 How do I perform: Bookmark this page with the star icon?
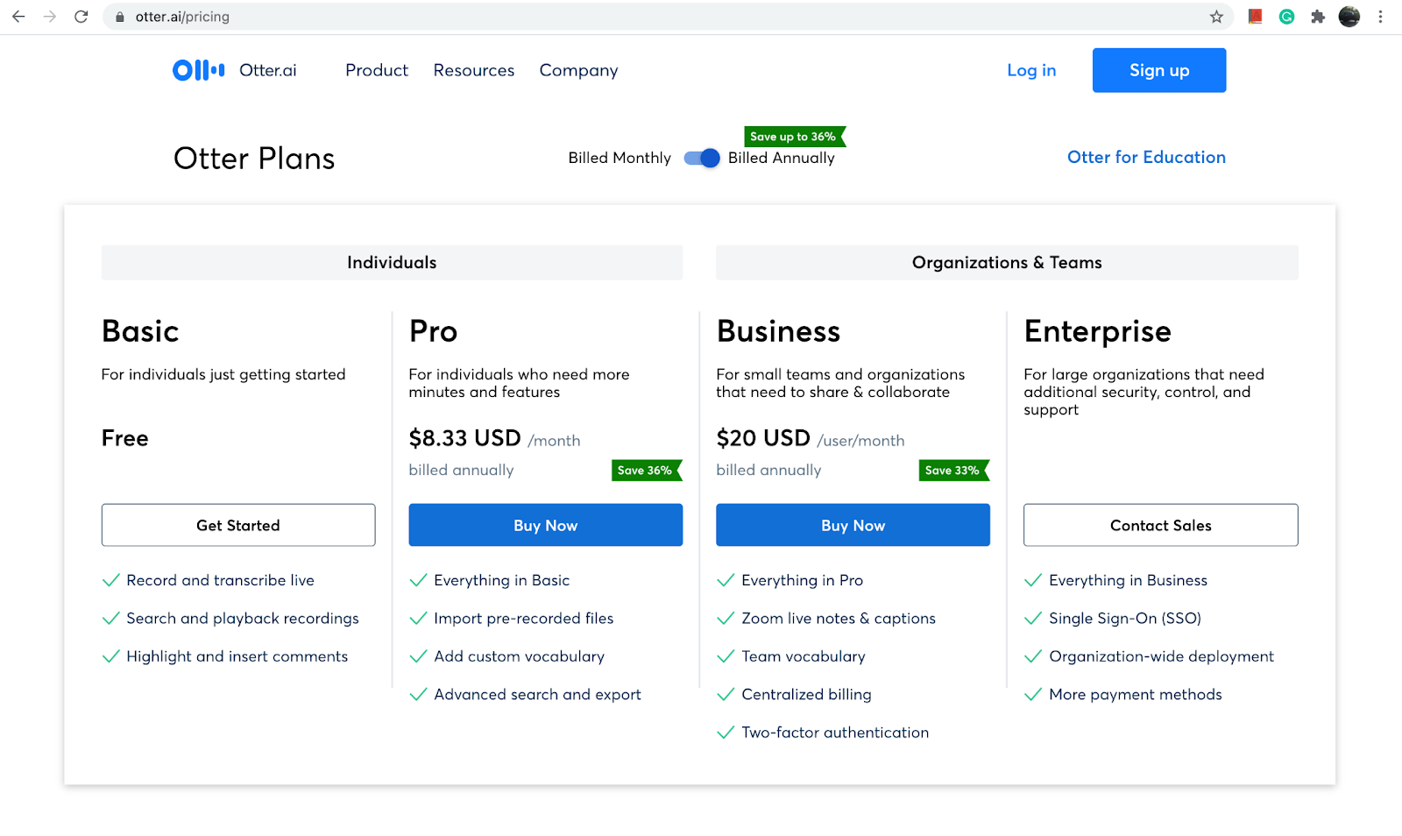(x=1216, y=17)
